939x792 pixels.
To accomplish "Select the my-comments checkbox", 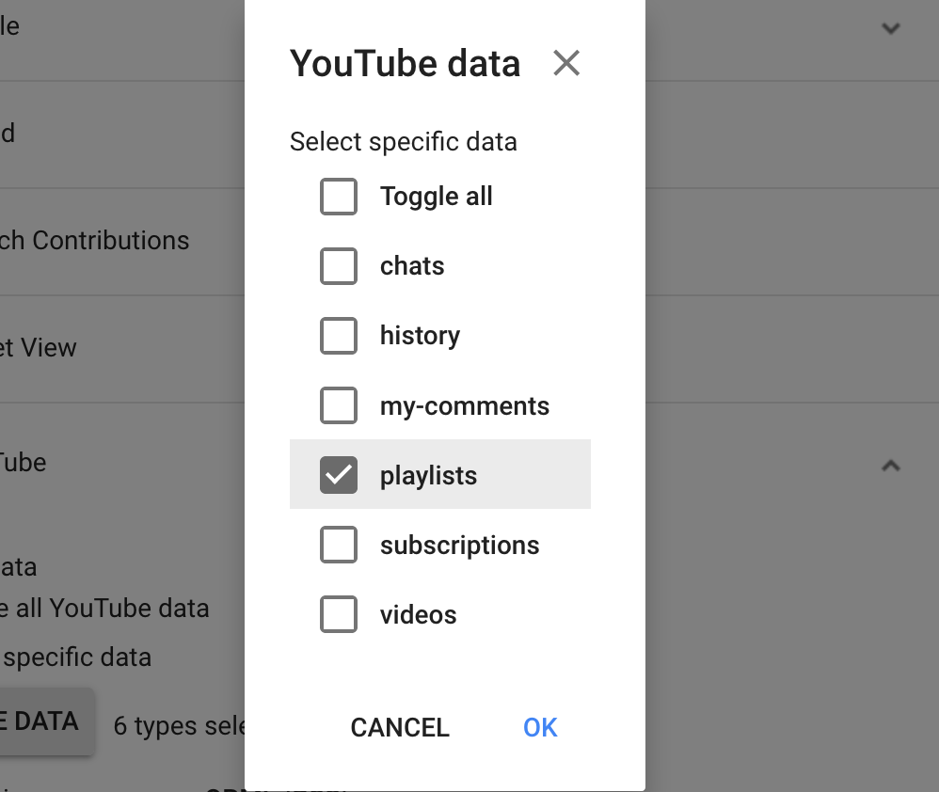I will 339,405.
